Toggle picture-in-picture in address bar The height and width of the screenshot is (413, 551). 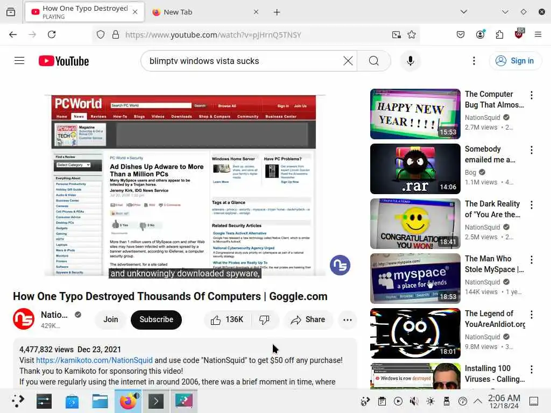click(397, 34)
